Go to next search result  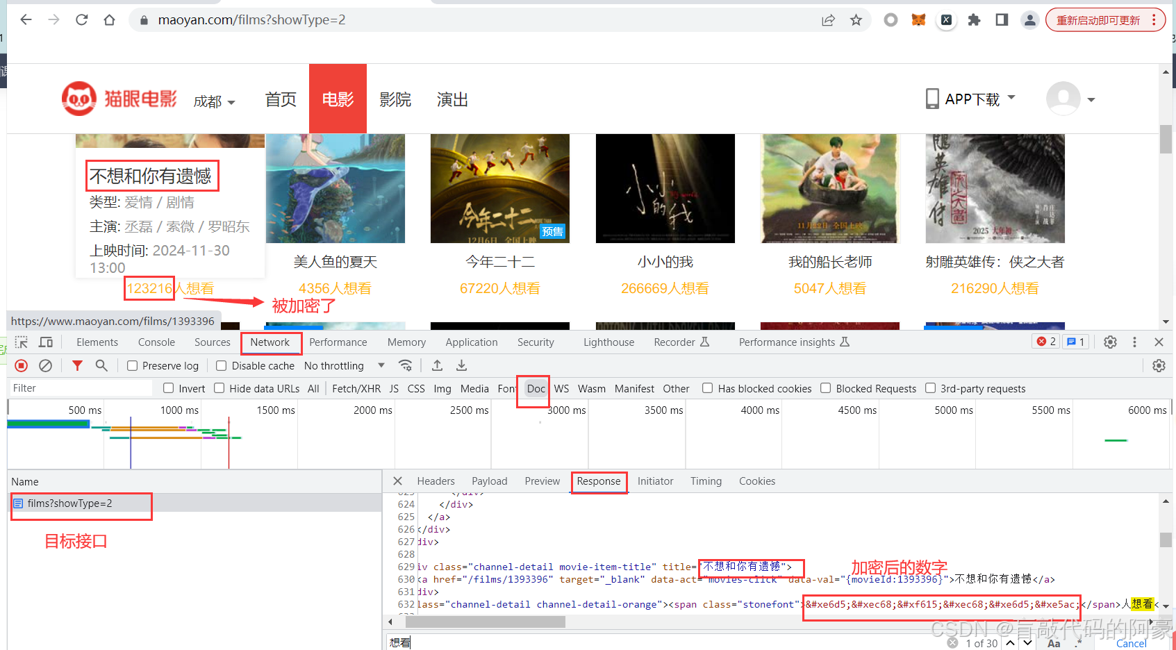coord(1027,643)
